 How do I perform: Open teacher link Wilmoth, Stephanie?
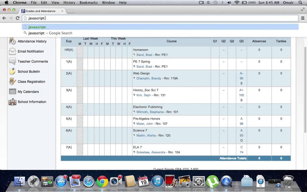tap(150, 112)
